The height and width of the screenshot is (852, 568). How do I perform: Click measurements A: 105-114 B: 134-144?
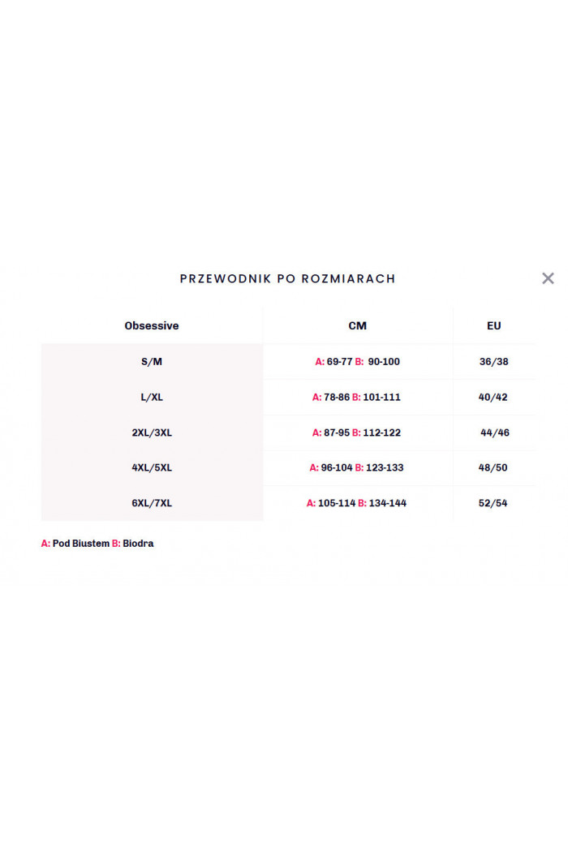(357, 503)
